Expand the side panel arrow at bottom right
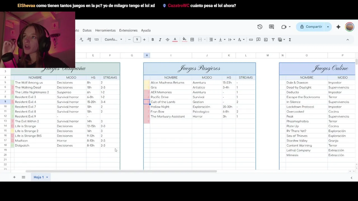 pos(352,178)
